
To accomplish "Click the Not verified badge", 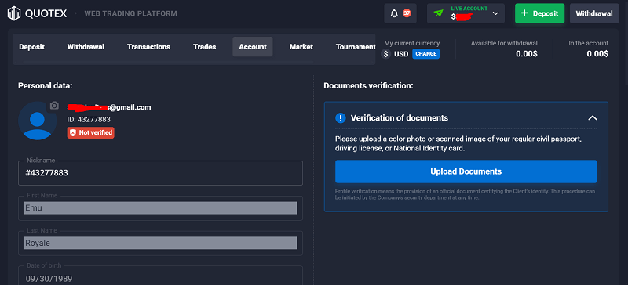I will pos(90,132).
